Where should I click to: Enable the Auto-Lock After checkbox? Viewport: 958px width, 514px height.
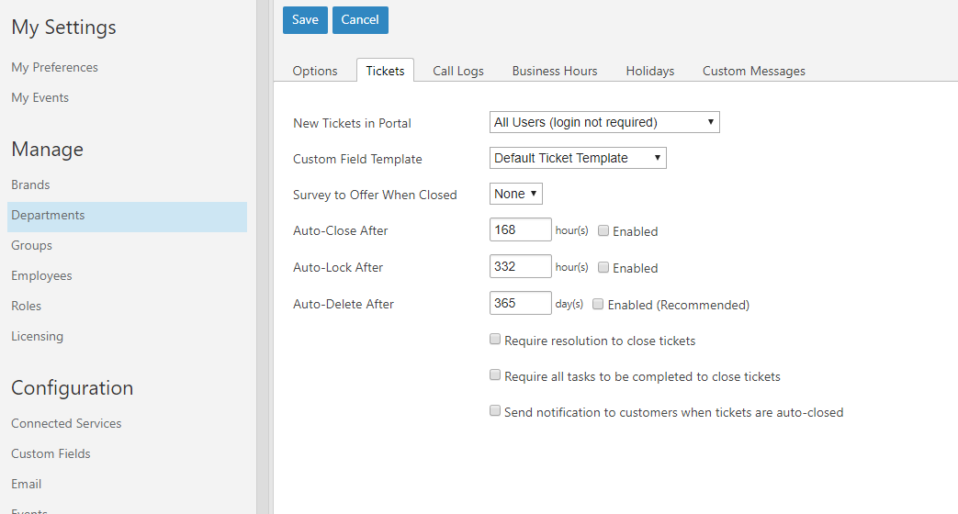coord(603,267)
